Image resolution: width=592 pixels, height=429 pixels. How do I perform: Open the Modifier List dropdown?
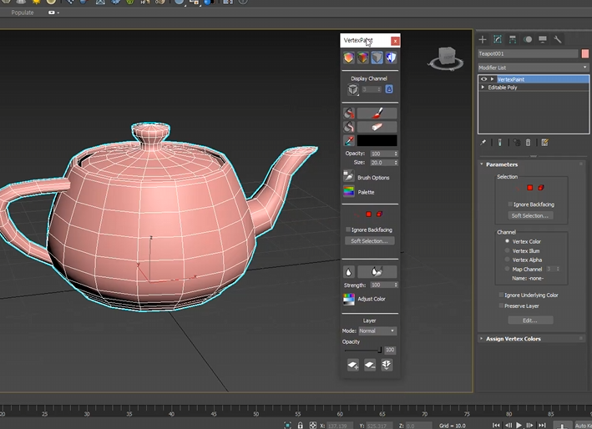coord(533,68)
